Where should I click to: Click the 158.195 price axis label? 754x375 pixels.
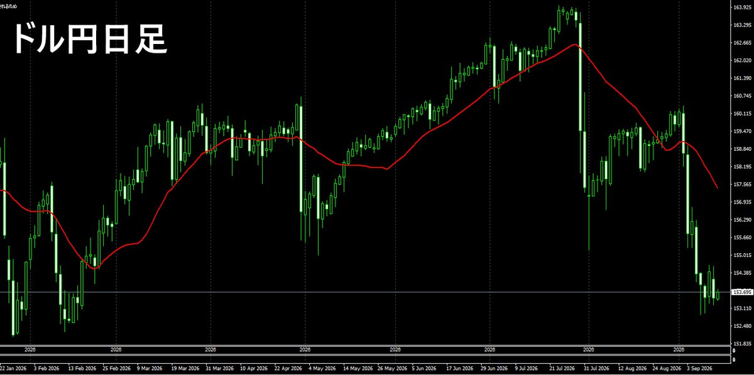point(742,167)
